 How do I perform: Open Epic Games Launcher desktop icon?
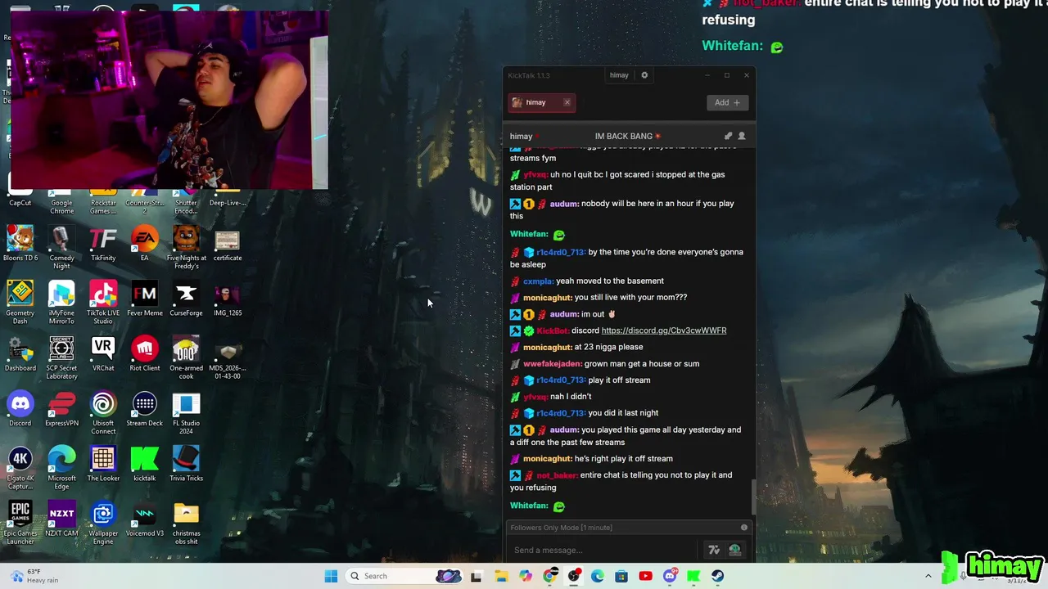point(20,522)
